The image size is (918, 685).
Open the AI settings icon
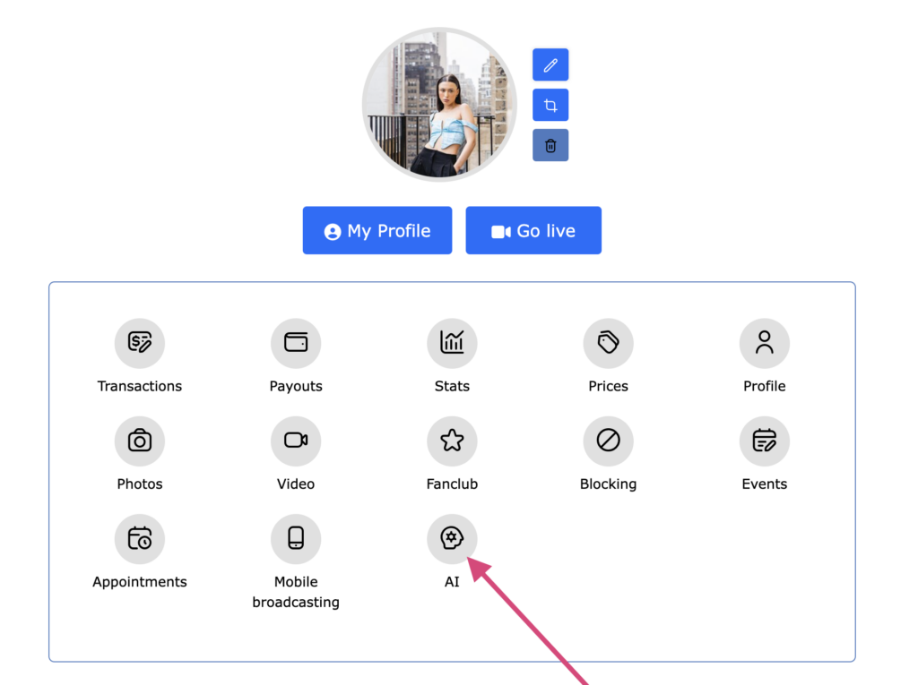452,538
